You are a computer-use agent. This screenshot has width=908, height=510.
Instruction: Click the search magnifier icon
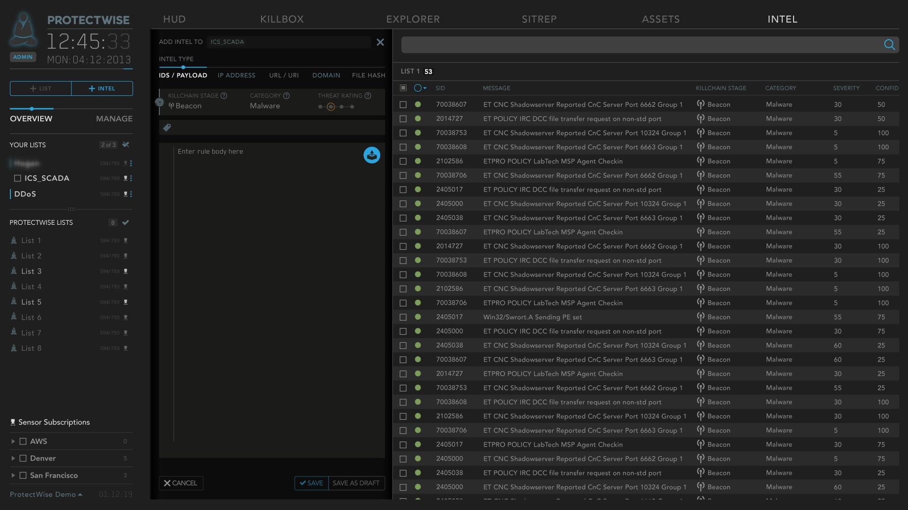click(889, 44)
